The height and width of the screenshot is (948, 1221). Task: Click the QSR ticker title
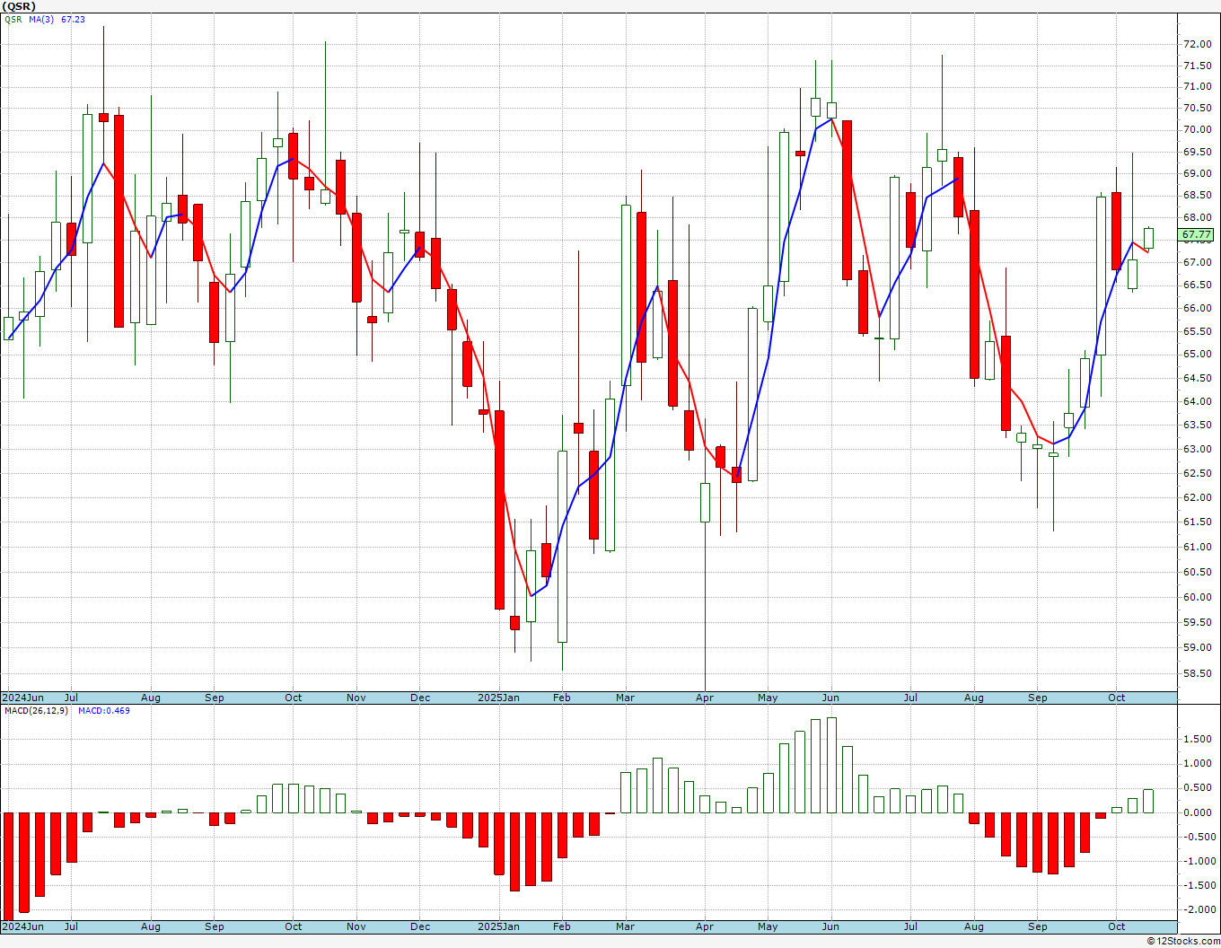pos(19,6)
